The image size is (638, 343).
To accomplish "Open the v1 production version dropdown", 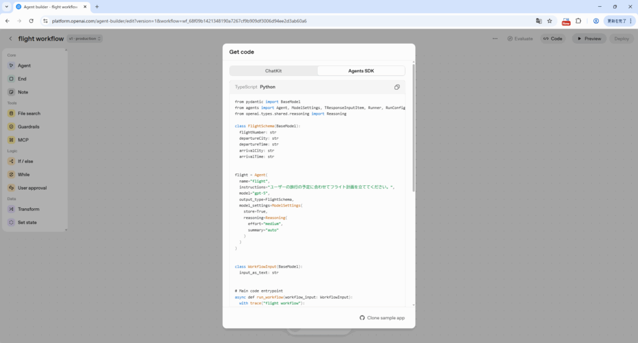I will click(x=85, y=39).
